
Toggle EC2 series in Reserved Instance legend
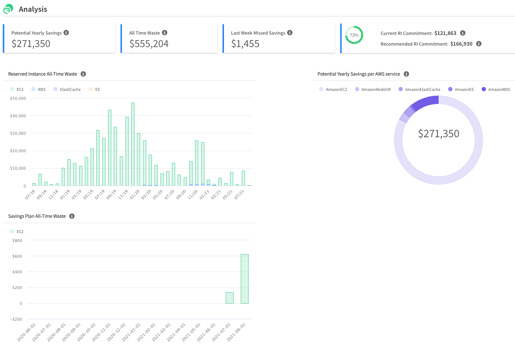17,89
